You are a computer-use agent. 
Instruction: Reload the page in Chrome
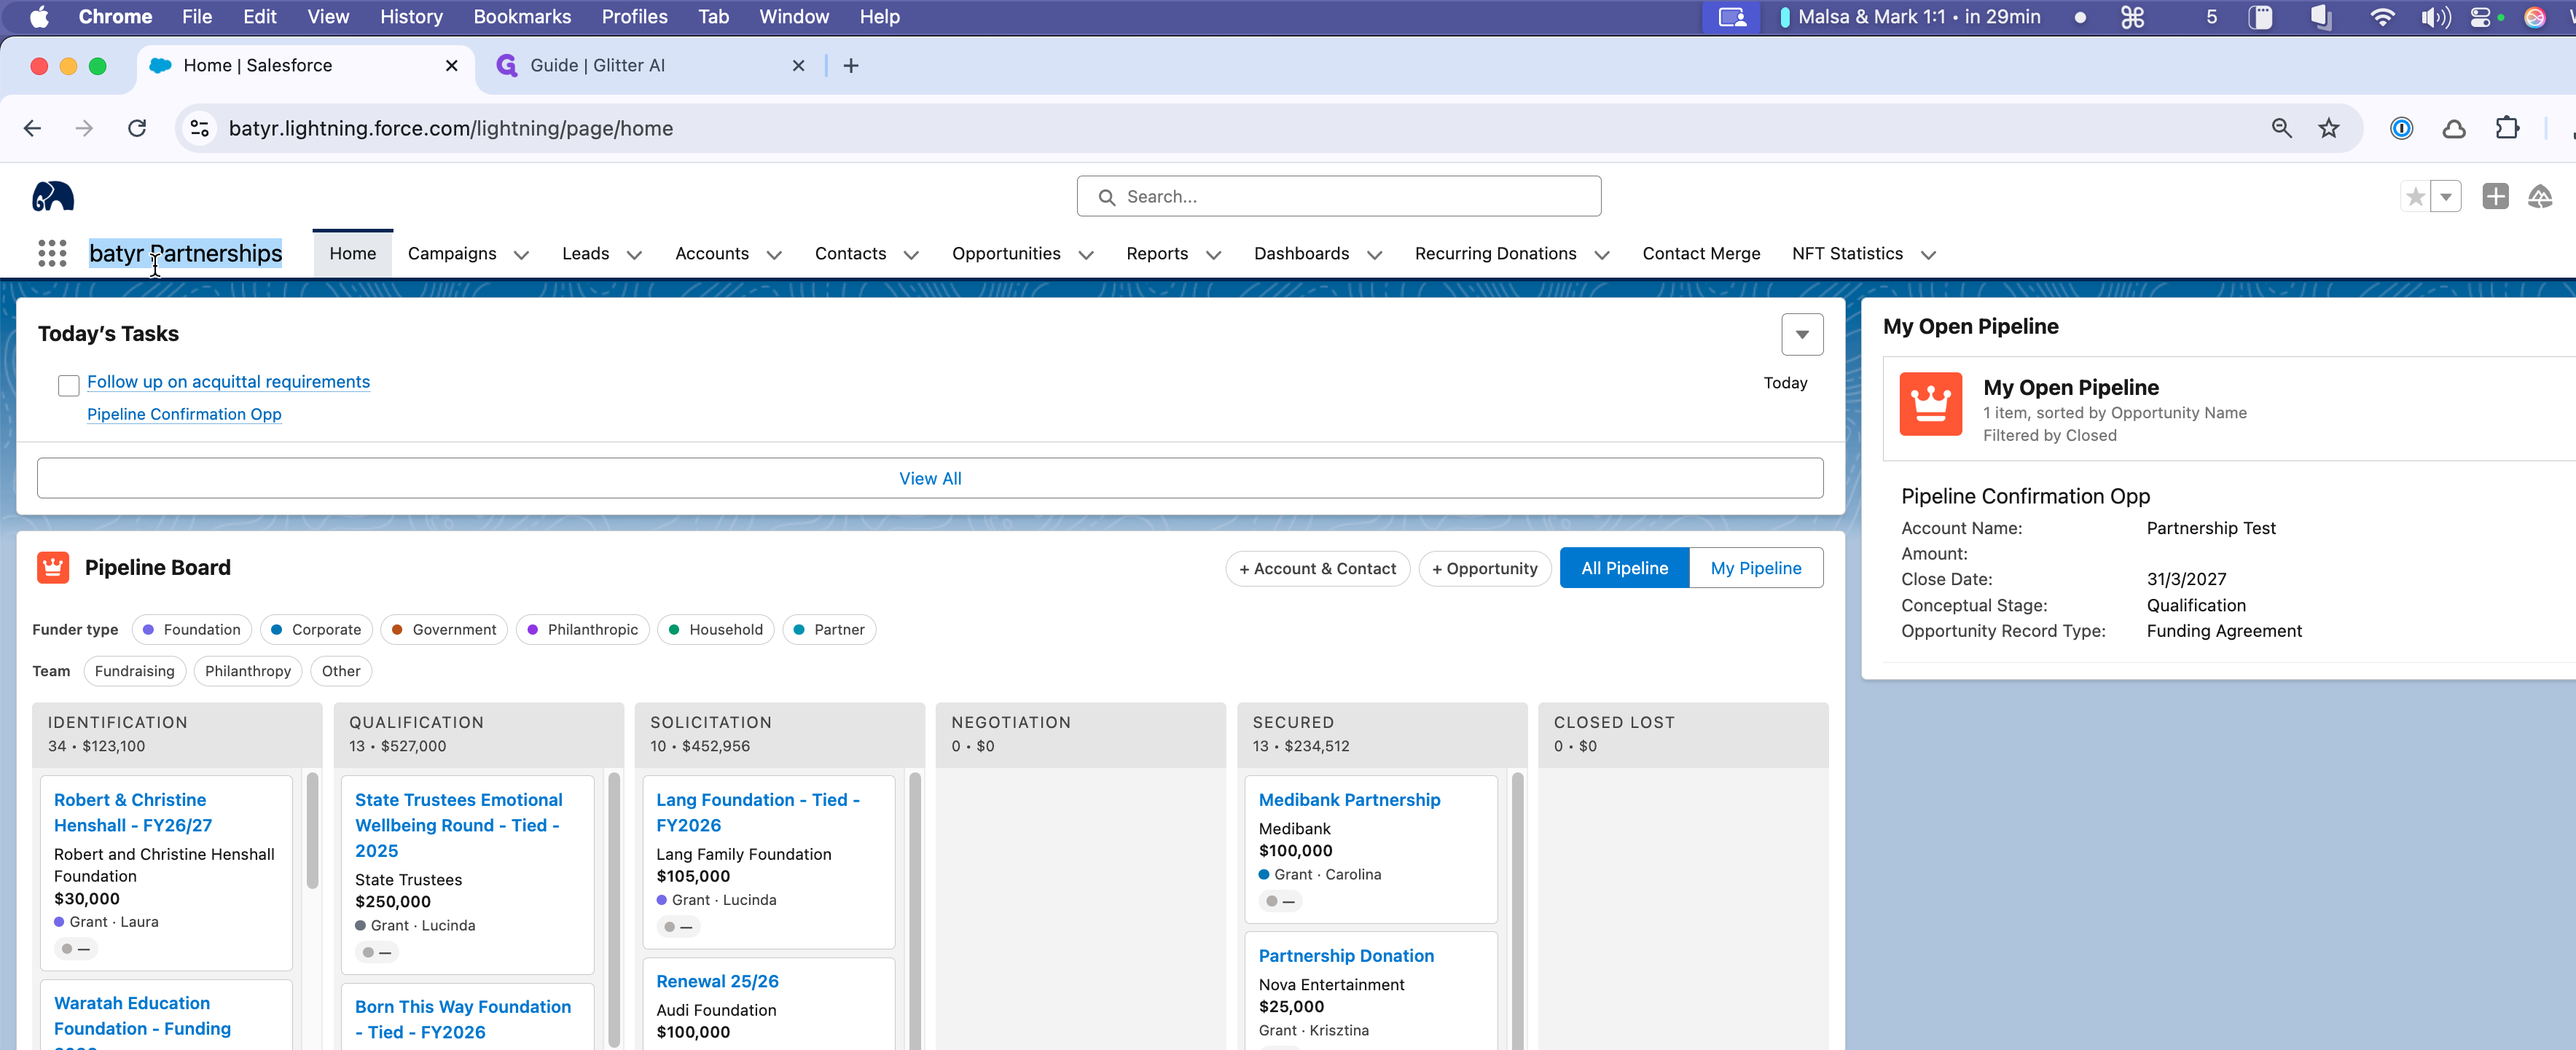[x=137, y=128]
